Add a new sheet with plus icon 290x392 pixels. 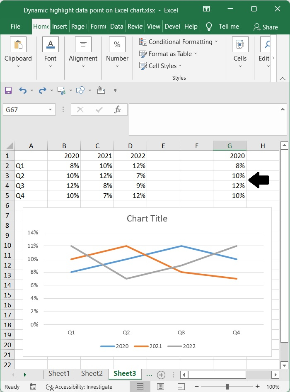tap(161, 375)
